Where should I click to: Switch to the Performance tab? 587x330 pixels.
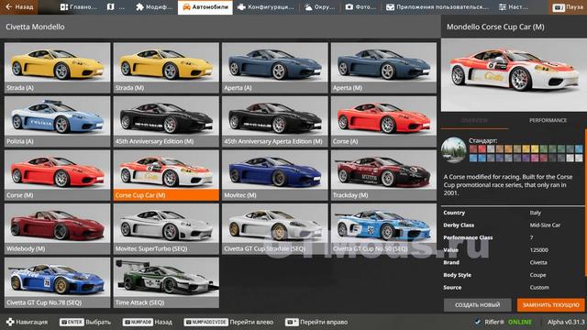[x=548, y=120]
